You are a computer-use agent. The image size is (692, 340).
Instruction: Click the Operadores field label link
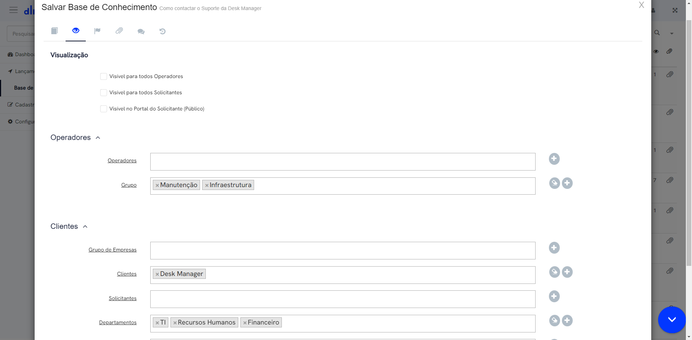122,160
